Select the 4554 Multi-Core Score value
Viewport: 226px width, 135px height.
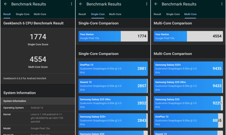pos(38,59)
